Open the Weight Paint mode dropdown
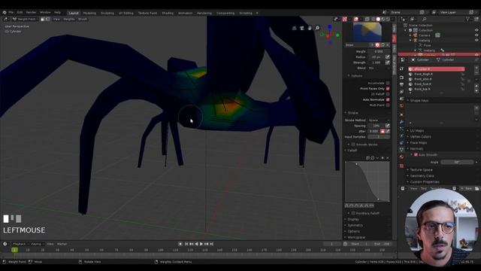The height and width of the screenshot is (271, 481). click(25, 19)
